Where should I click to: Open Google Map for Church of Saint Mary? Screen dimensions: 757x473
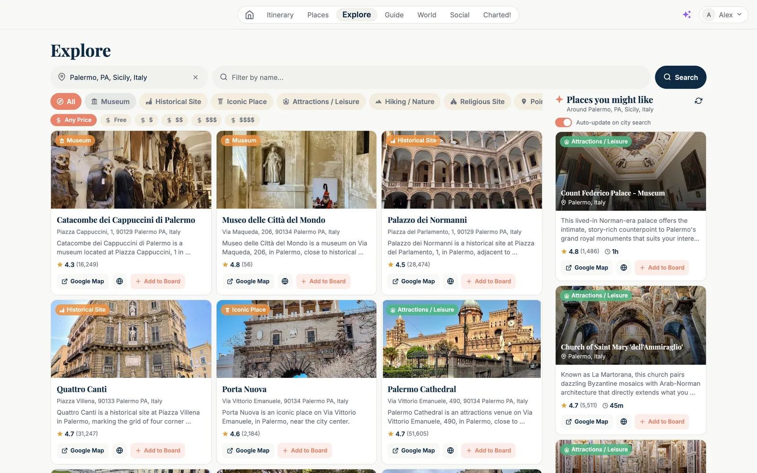tap(587, 422)
